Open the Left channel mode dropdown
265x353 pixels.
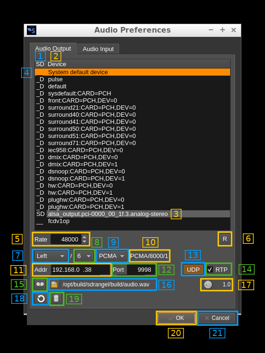pyautogui.click(x=50, y=256)
